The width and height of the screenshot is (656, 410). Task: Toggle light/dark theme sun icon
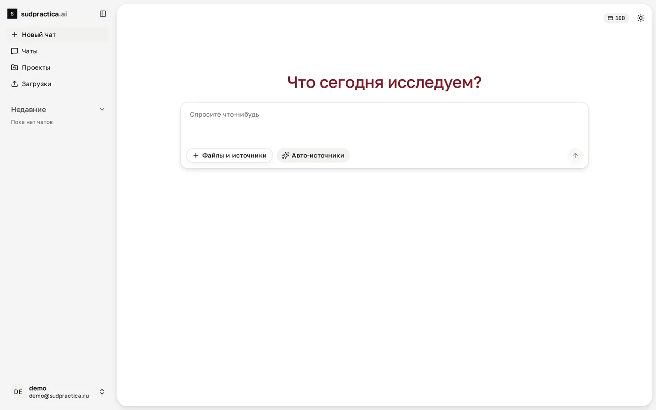coord(641,18)
